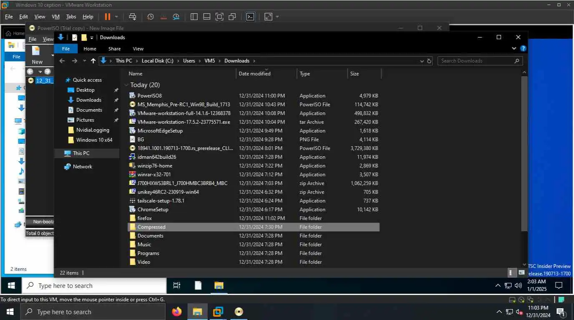Launch Firefox from host taskbar
The image size is (574, 320).
[177, 312]
